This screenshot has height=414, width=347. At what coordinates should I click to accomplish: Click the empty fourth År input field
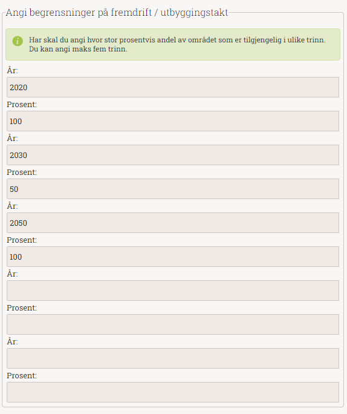click(x=173, y=291)
